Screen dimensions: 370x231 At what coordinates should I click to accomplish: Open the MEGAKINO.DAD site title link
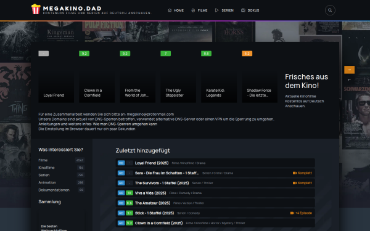72,8
